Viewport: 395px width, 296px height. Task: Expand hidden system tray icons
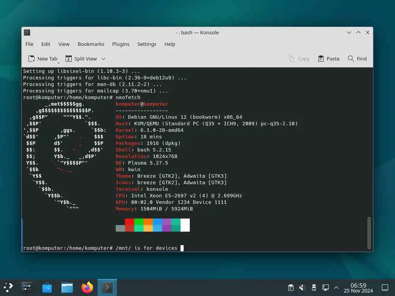(336, 288)
